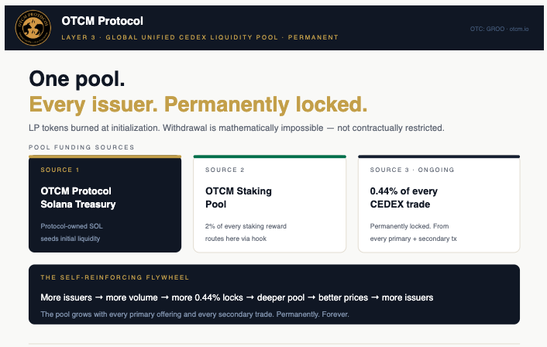Select the Source 1 Solana Treasury card
The width and height of the screenshot is (547, 347).
105,204
